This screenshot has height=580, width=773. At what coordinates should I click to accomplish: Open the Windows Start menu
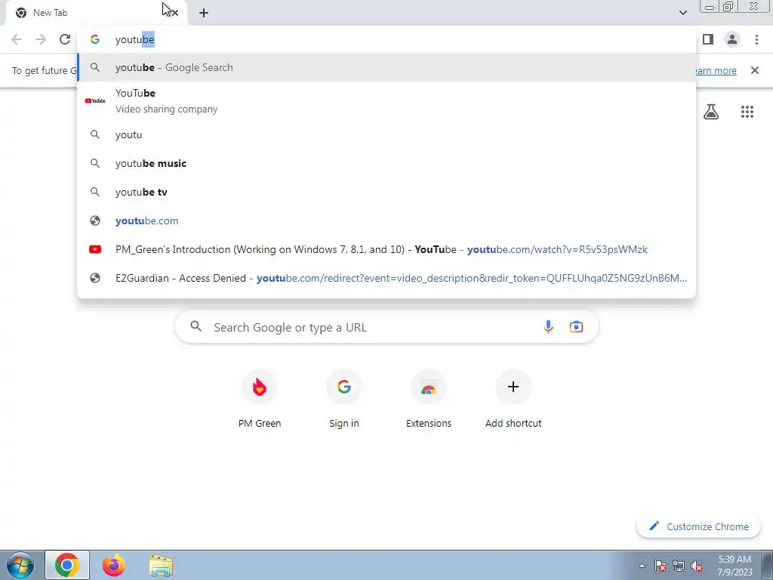point(20,565)
